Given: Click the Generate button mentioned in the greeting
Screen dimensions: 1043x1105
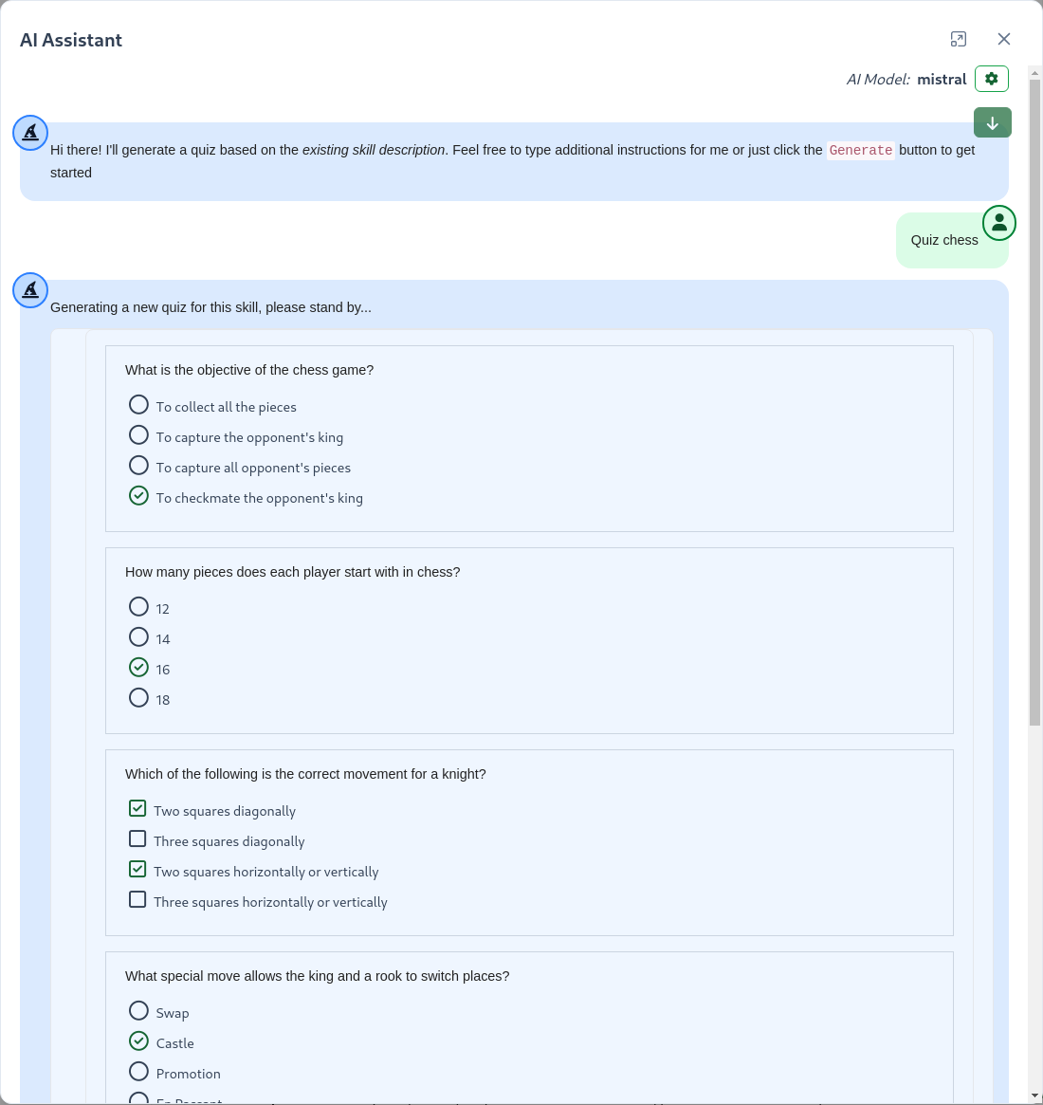Looking at the screenshot, I should coord(860,151).
